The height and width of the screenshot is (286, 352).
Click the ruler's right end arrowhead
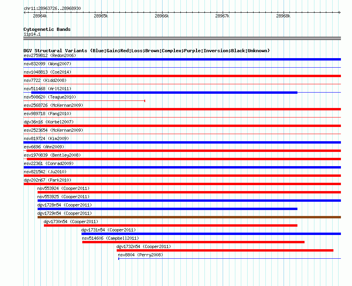pyautogui.click(x=340, y=12)
